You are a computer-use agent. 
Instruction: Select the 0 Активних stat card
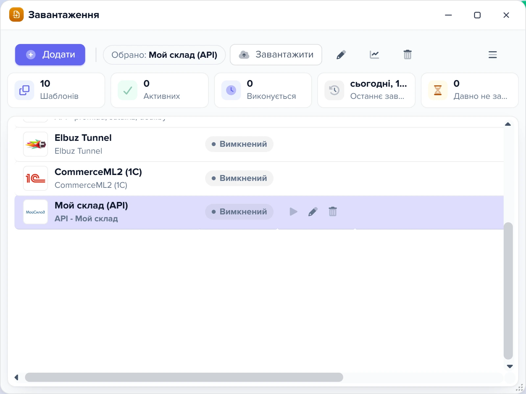click(159, 90)
